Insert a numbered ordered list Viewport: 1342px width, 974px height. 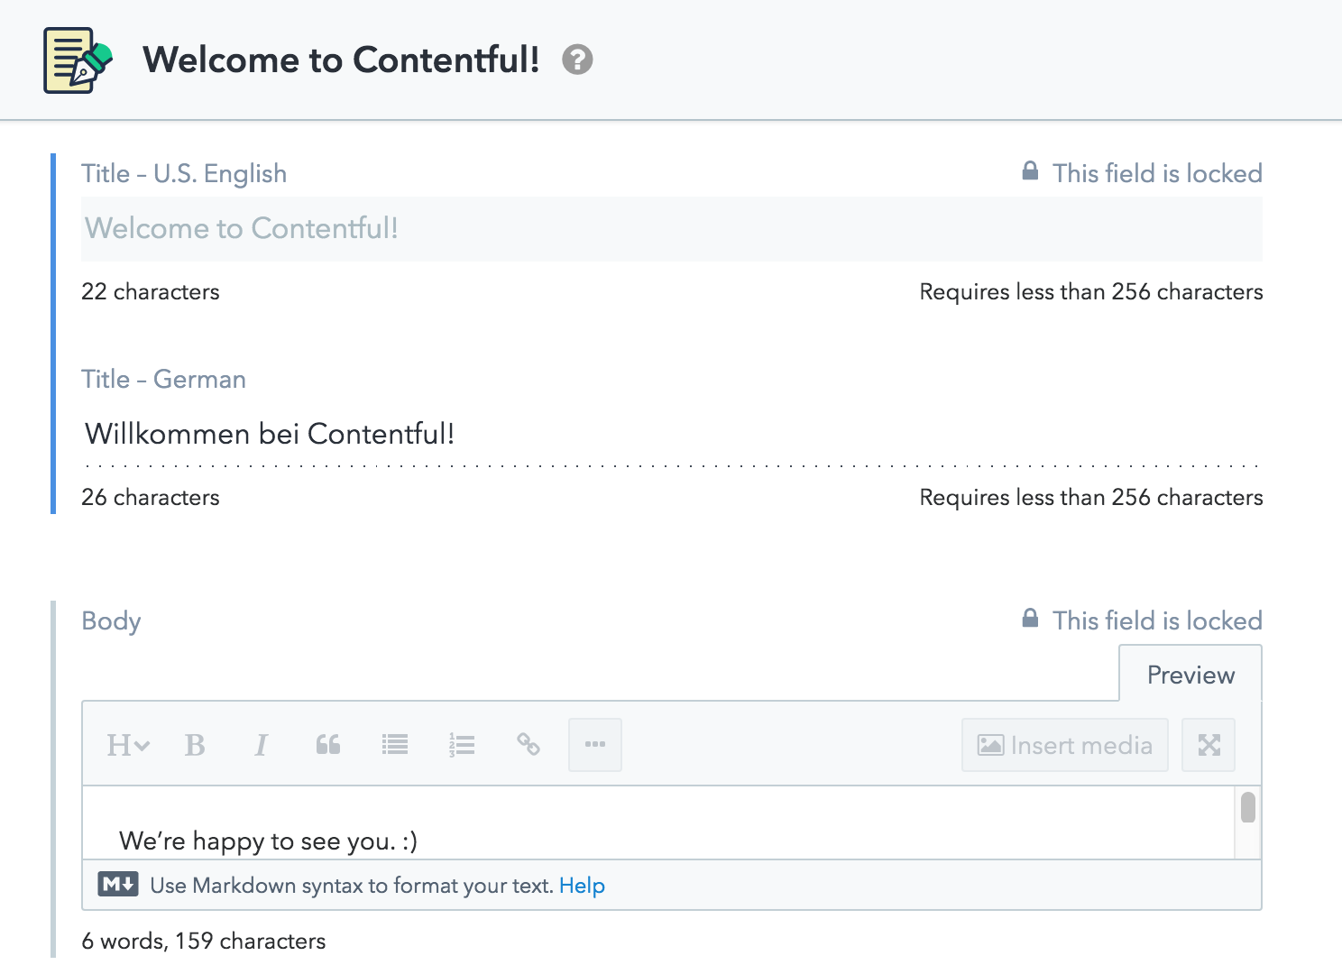462,745
